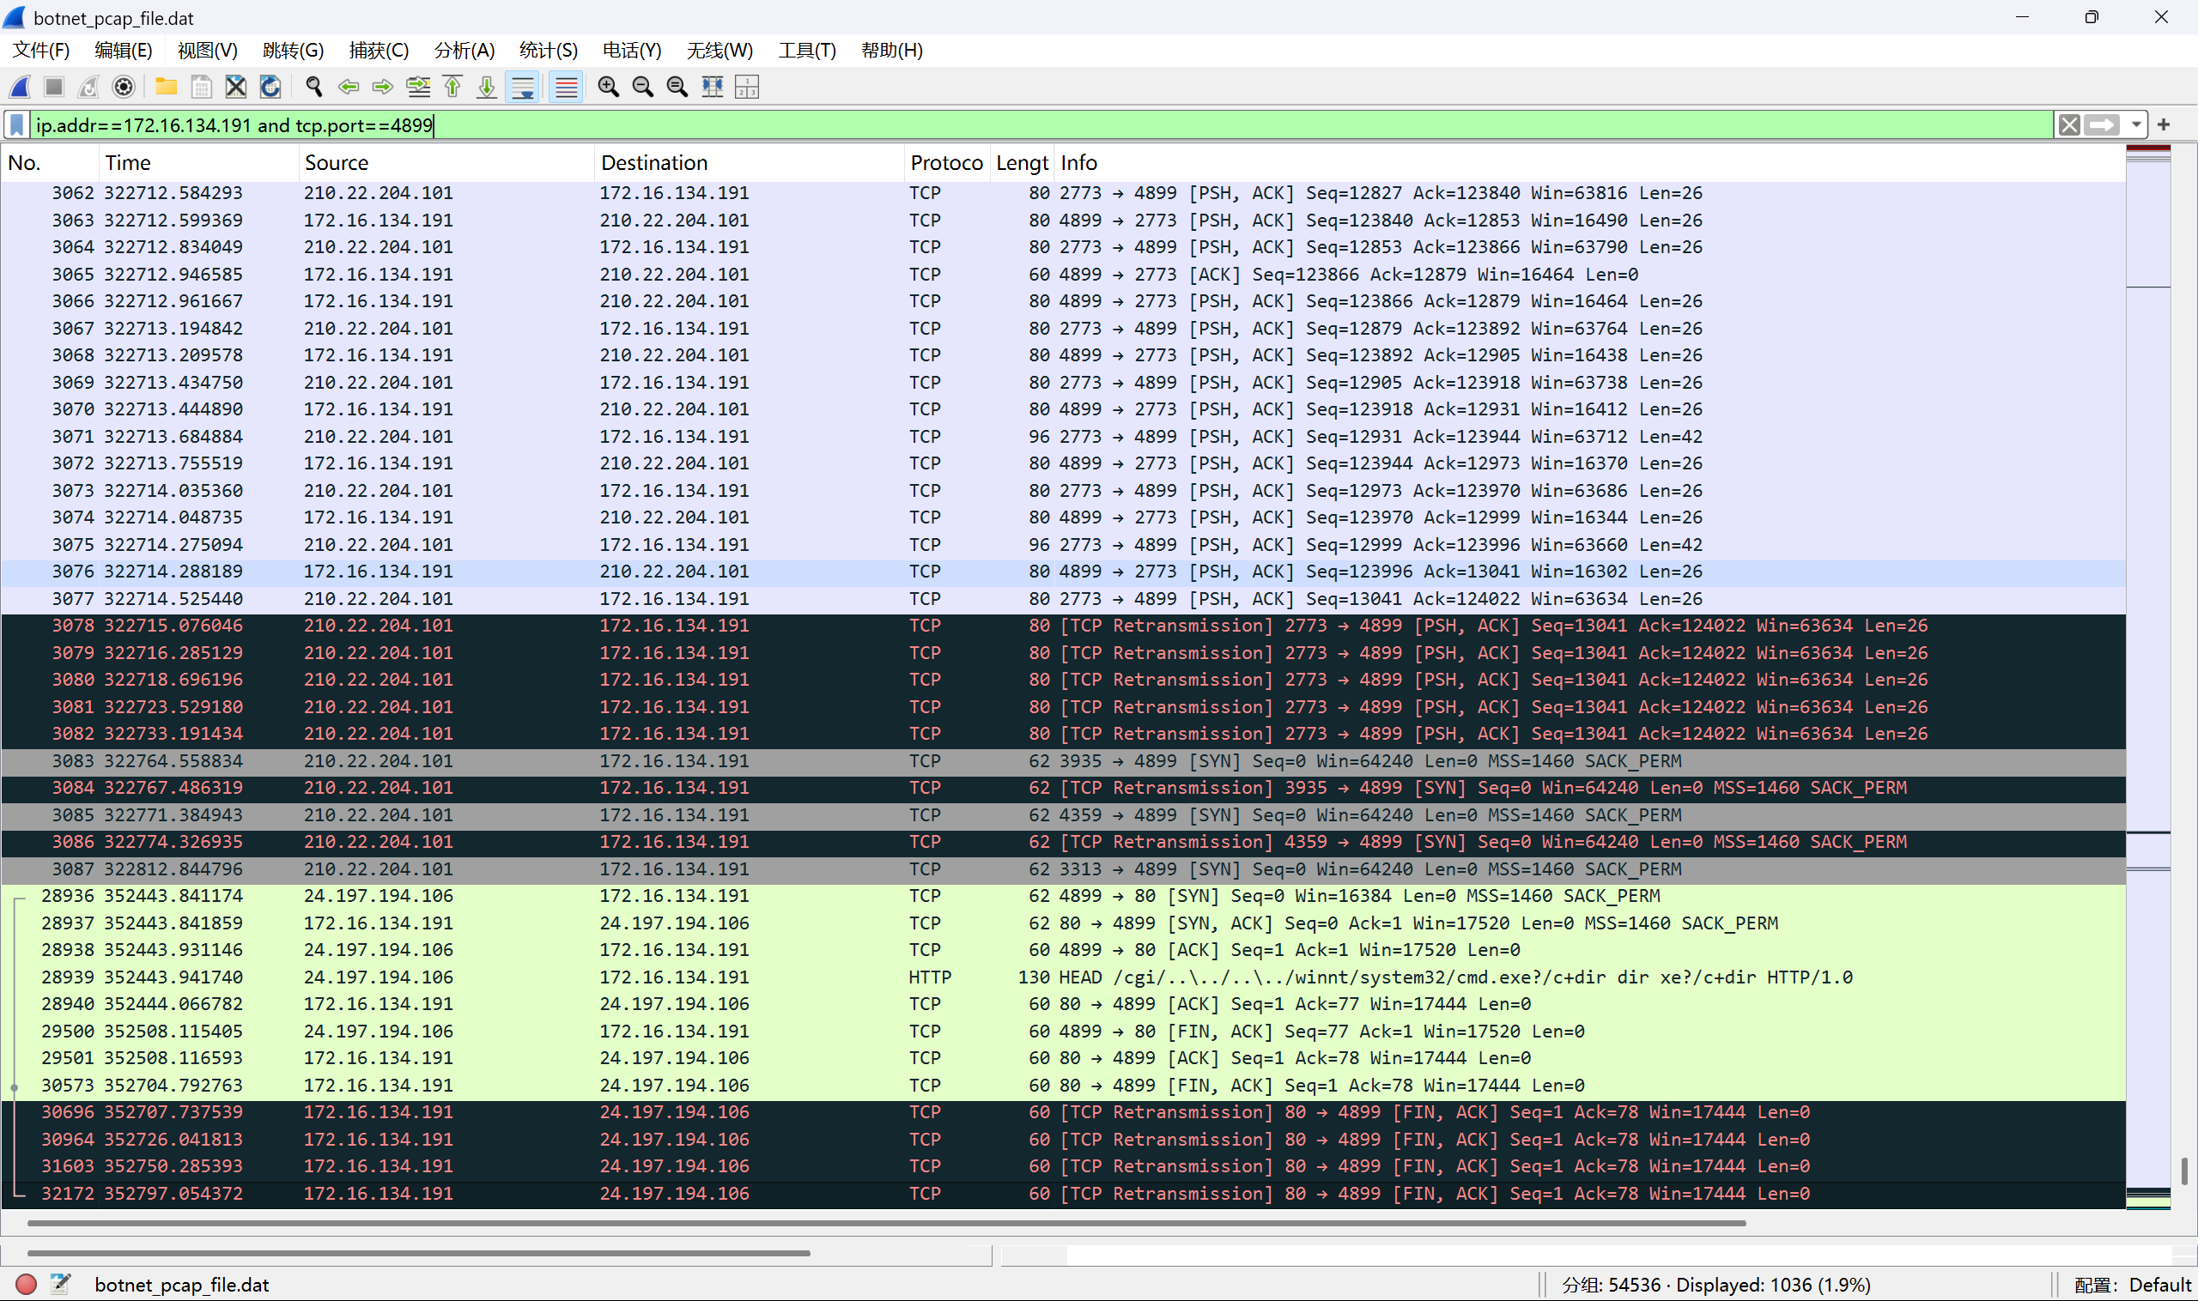
Task: Reload the current capture file
Action: tap(271, 87)
